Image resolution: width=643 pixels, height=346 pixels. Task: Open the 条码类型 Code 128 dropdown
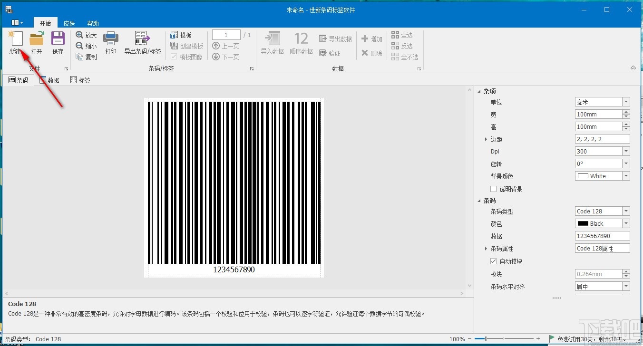coord(626,211)
